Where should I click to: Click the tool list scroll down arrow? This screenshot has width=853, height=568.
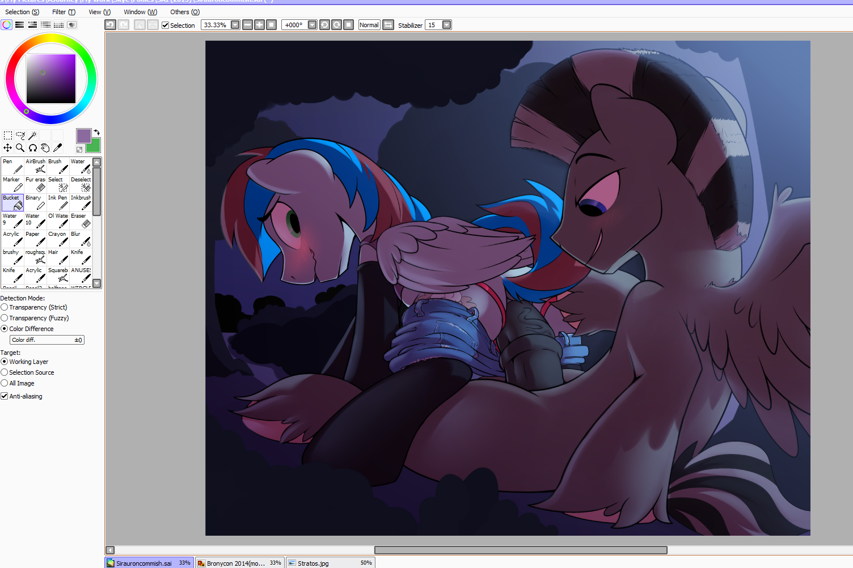point(97,283)
